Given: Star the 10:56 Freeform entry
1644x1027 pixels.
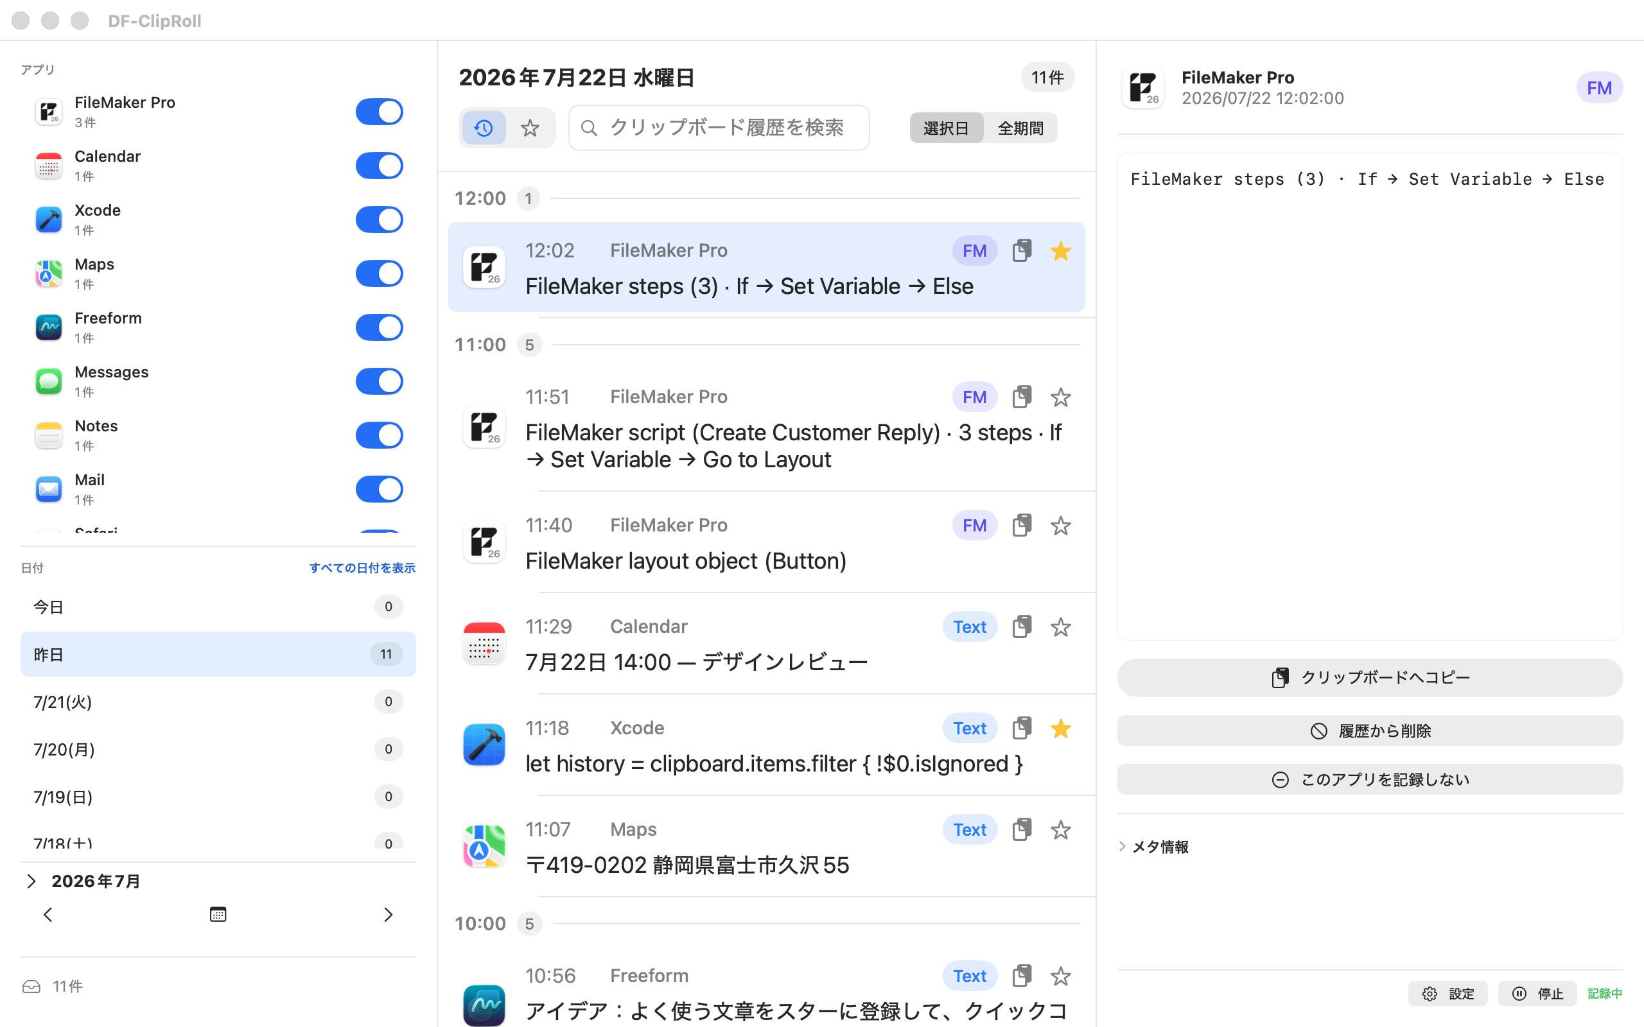Looking at the screenshot, I should (1060, 976).
